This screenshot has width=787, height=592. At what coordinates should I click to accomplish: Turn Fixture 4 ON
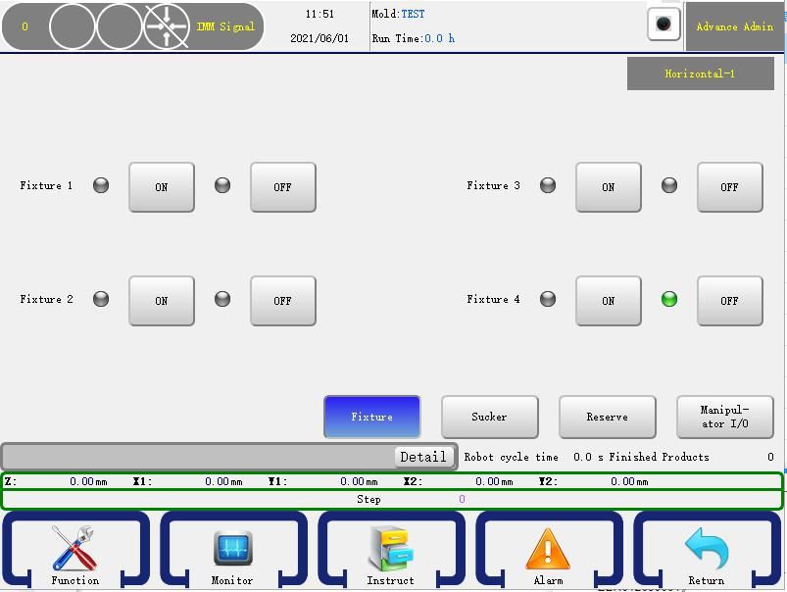click(x=608, y=301)
